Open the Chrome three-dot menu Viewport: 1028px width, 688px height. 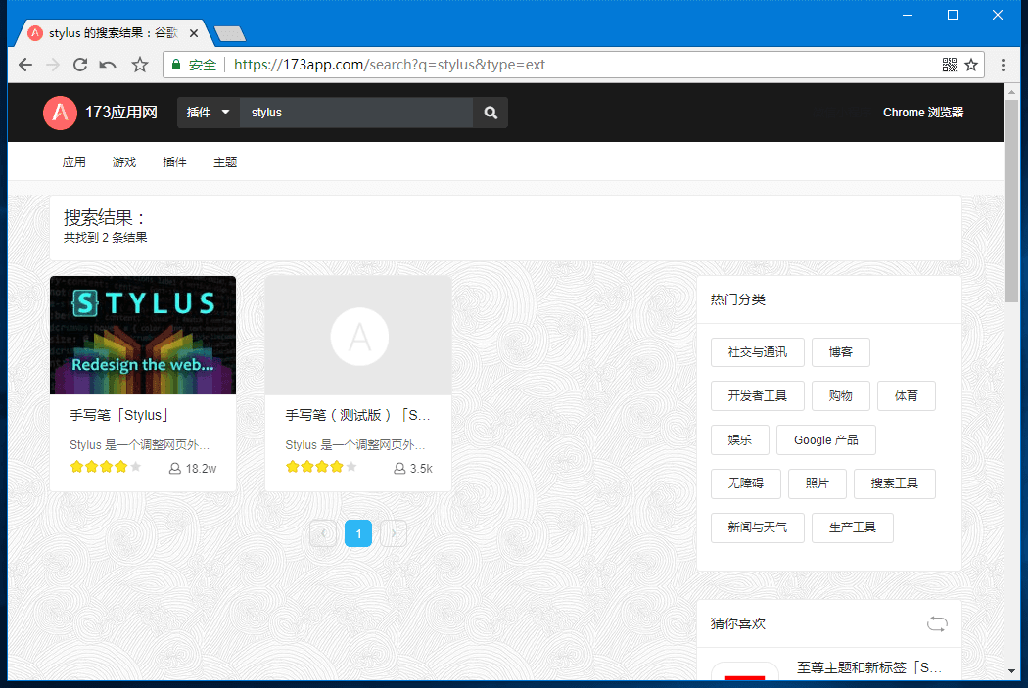1002,64
